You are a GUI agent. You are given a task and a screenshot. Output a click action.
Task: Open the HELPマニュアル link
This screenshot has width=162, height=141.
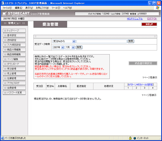pos(135,19)
